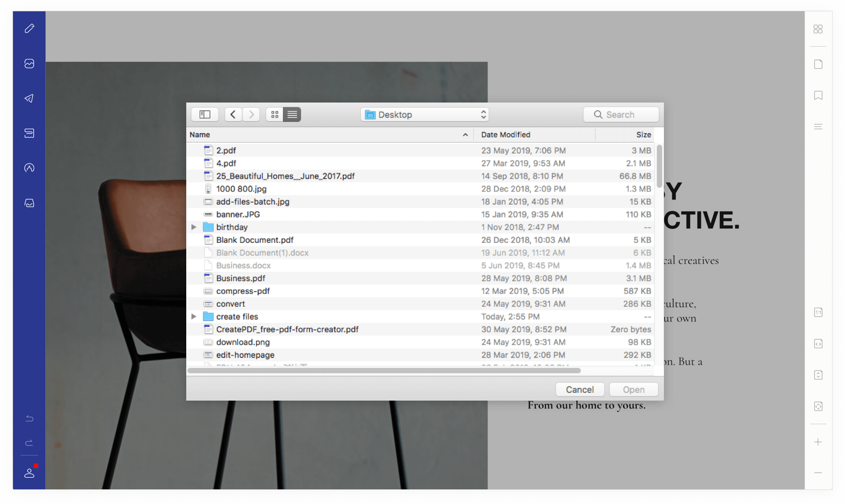The image size is (845, 504).
Task: Expand the create files folder triangle
Action: (194, 317)
